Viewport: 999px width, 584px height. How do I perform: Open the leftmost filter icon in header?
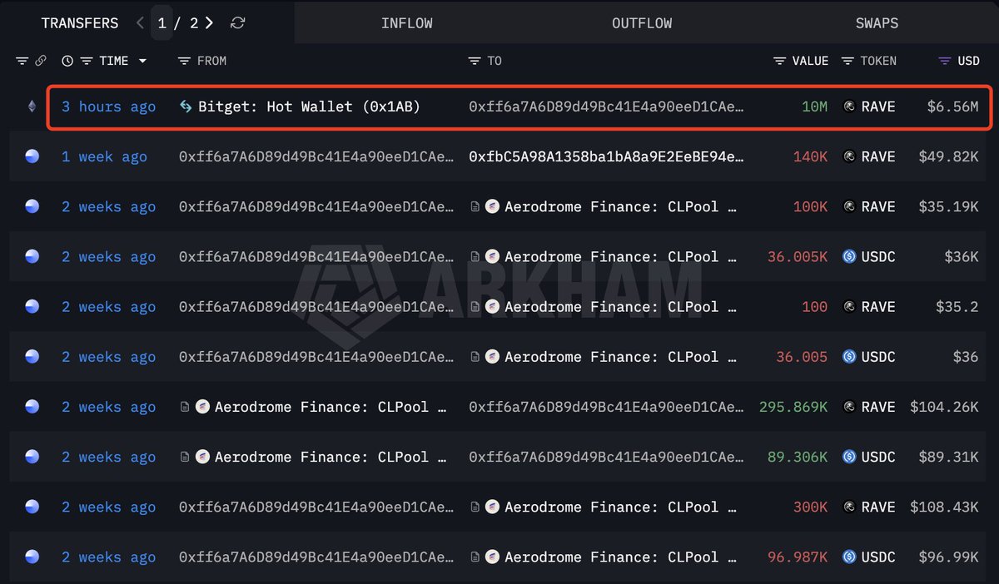click(x=22, y=61)
